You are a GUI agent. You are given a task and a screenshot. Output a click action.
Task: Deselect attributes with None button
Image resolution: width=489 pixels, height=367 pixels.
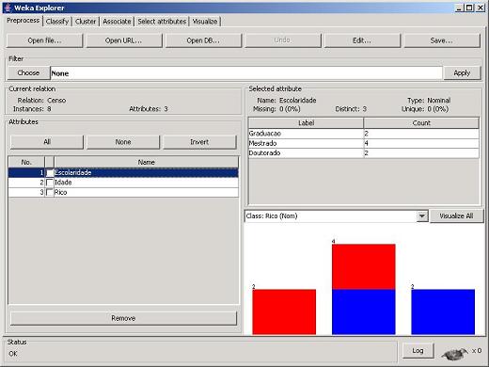click(123, 142)
